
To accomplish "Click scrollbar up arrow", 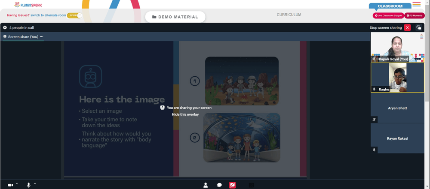I will pos(427,2).
